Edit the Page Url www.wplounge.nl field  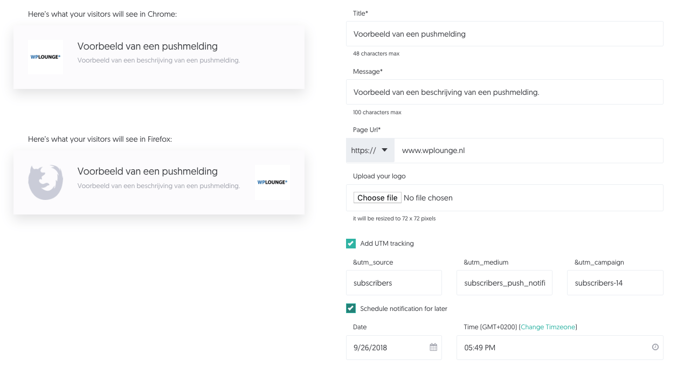(x=529, y=150)
